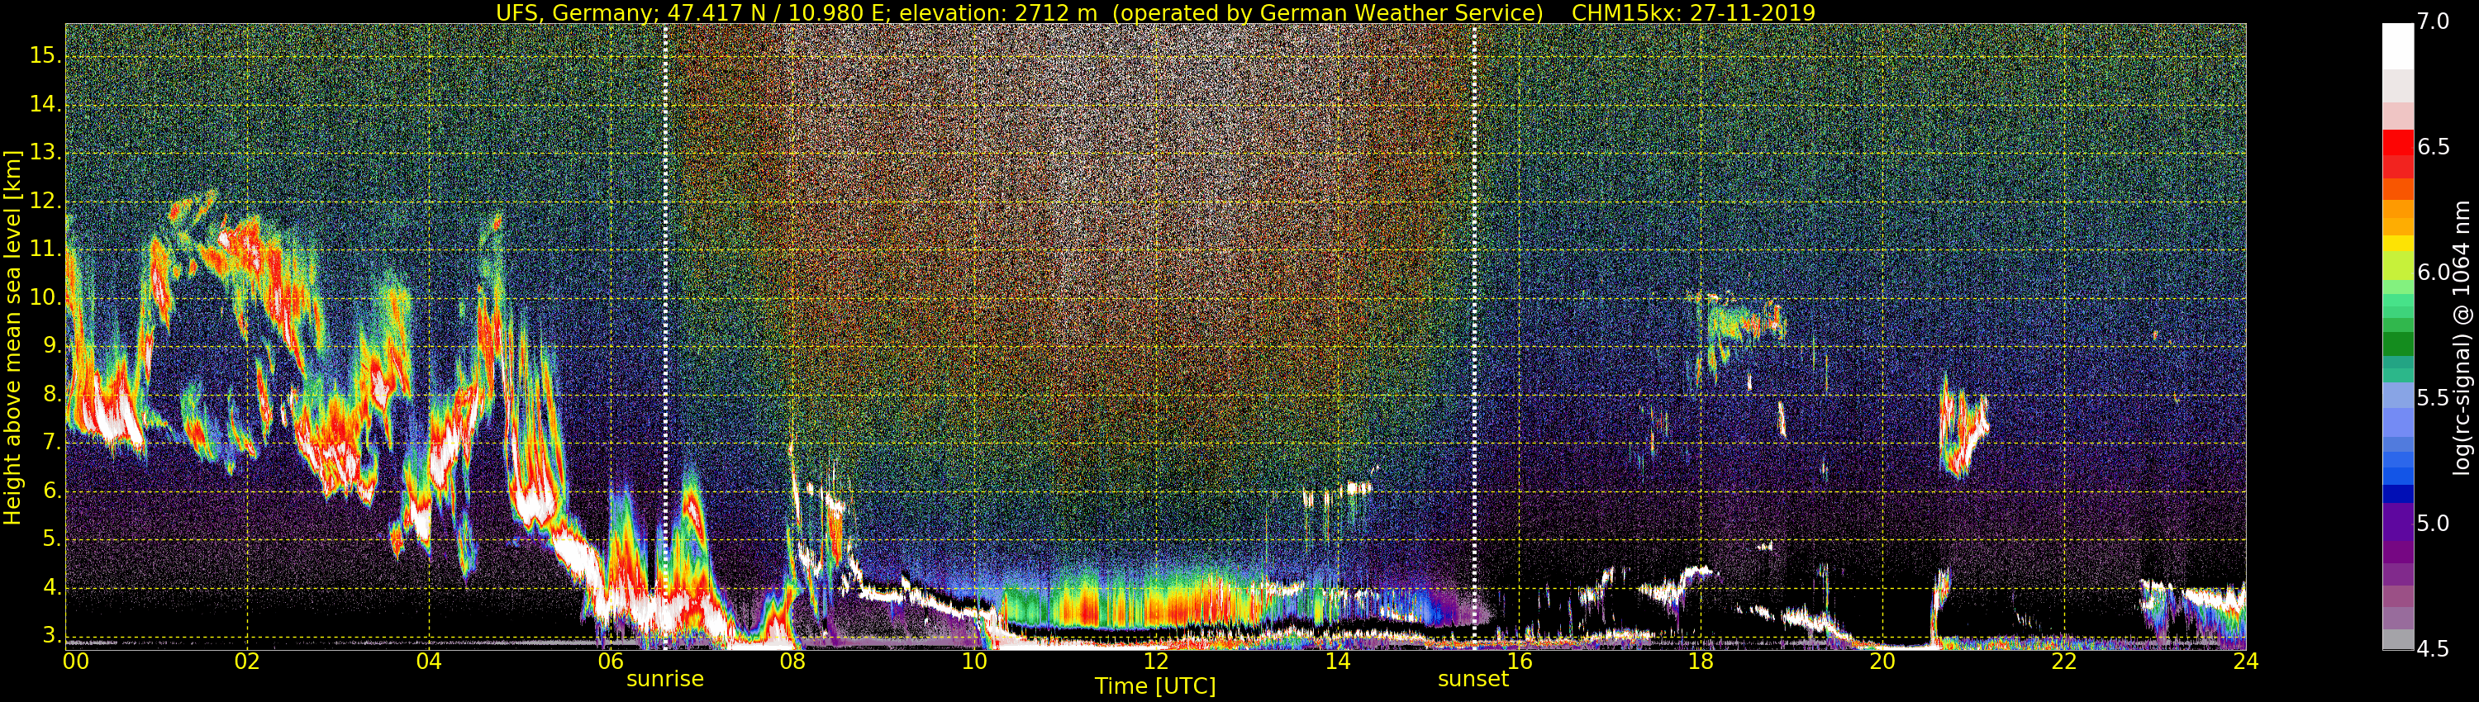Click the '10.' height tick label

coord(45,298)
